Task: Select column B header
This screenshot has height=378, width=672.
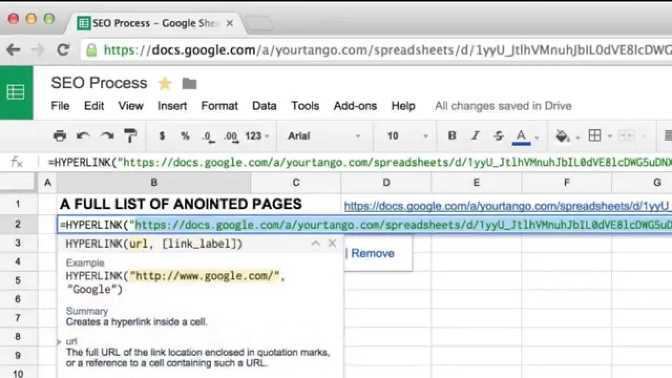Action: [154, 182]
